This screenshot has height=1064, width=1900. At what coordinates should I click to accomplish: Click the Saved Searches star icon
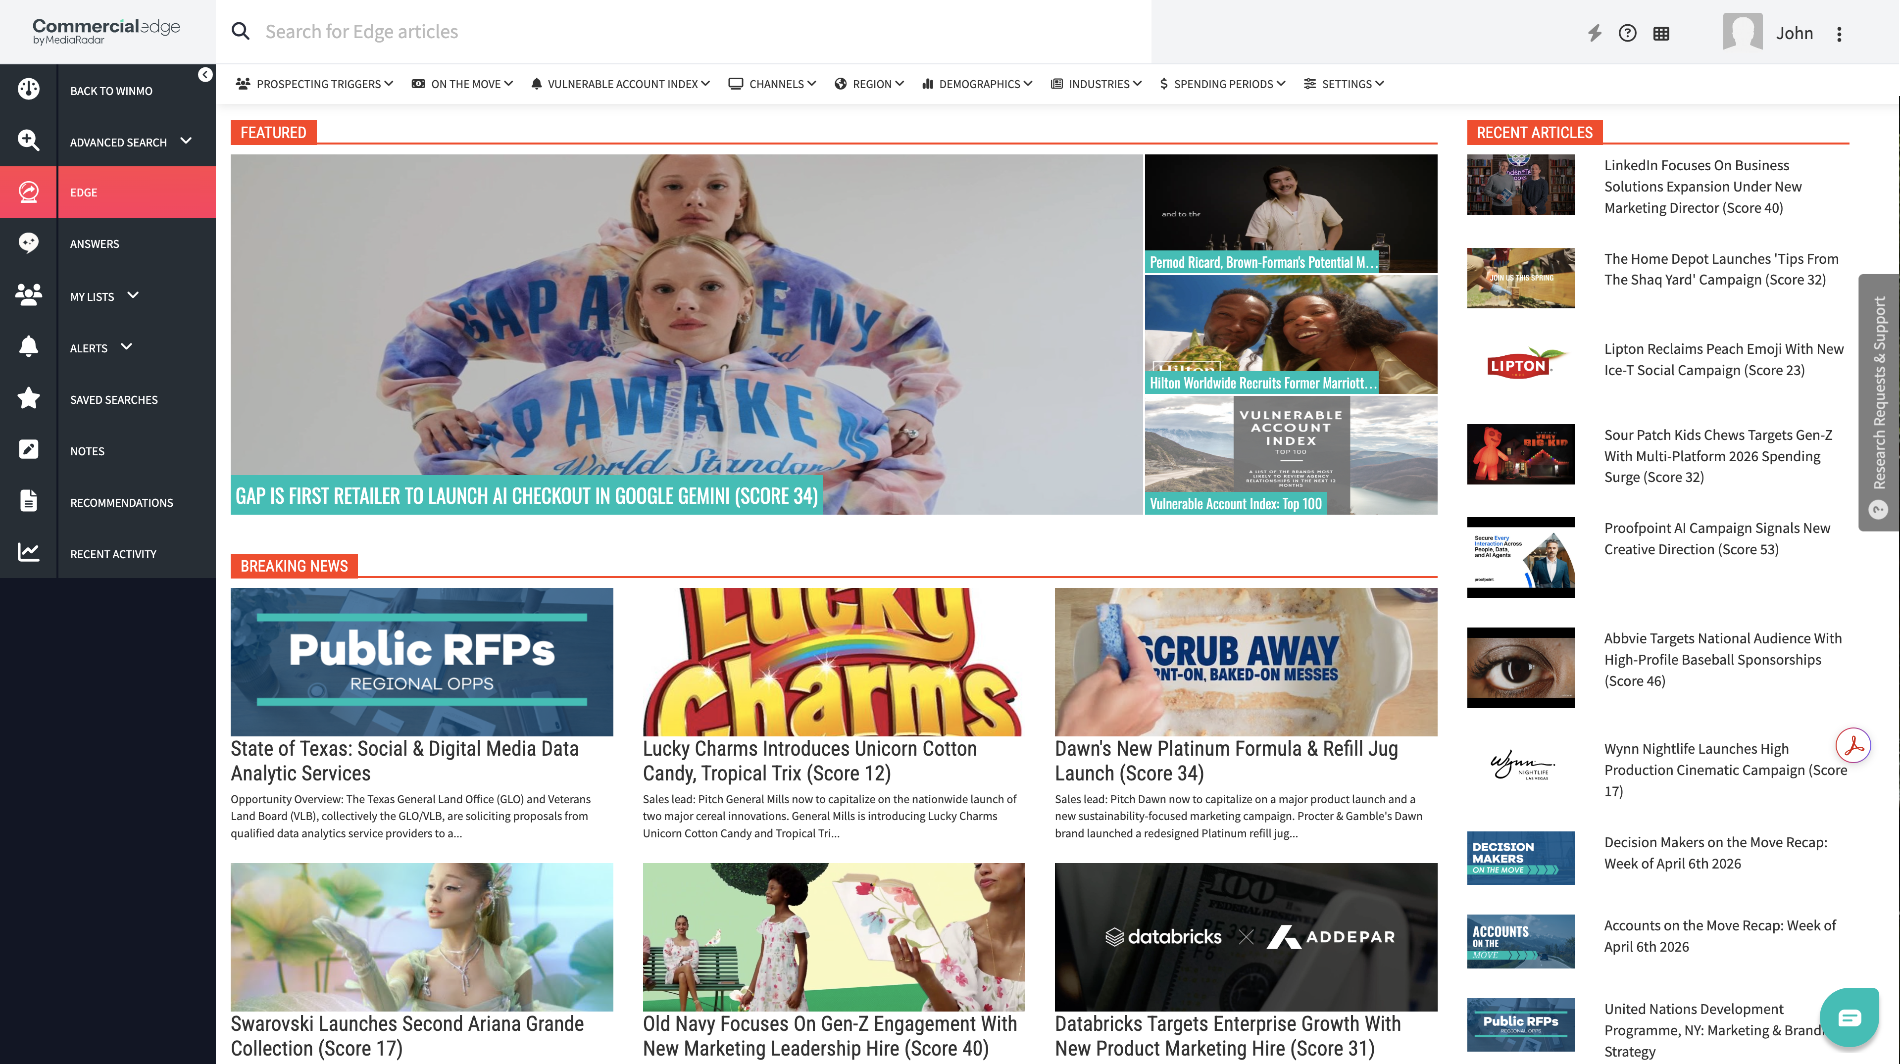click(x=29, y=398)
